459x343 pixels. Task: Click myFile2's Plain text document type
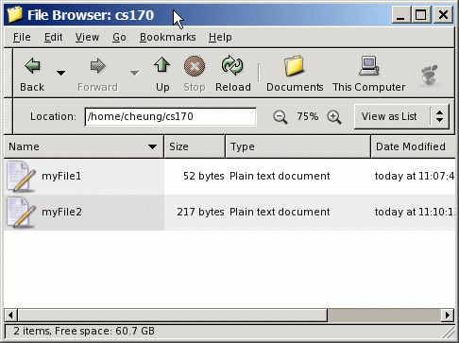pos(280,212)
